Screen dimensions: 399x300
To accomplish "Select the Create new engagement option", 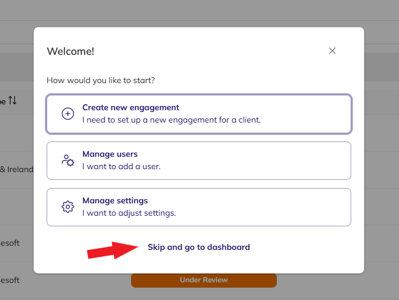I will [199, 114].
